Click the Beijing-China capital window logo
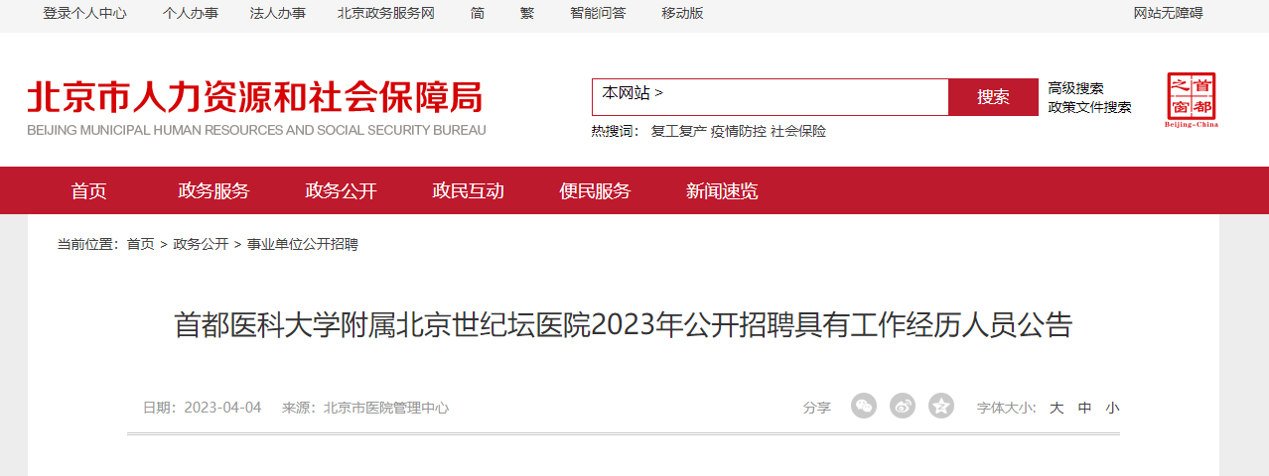 coord(1192,100)
